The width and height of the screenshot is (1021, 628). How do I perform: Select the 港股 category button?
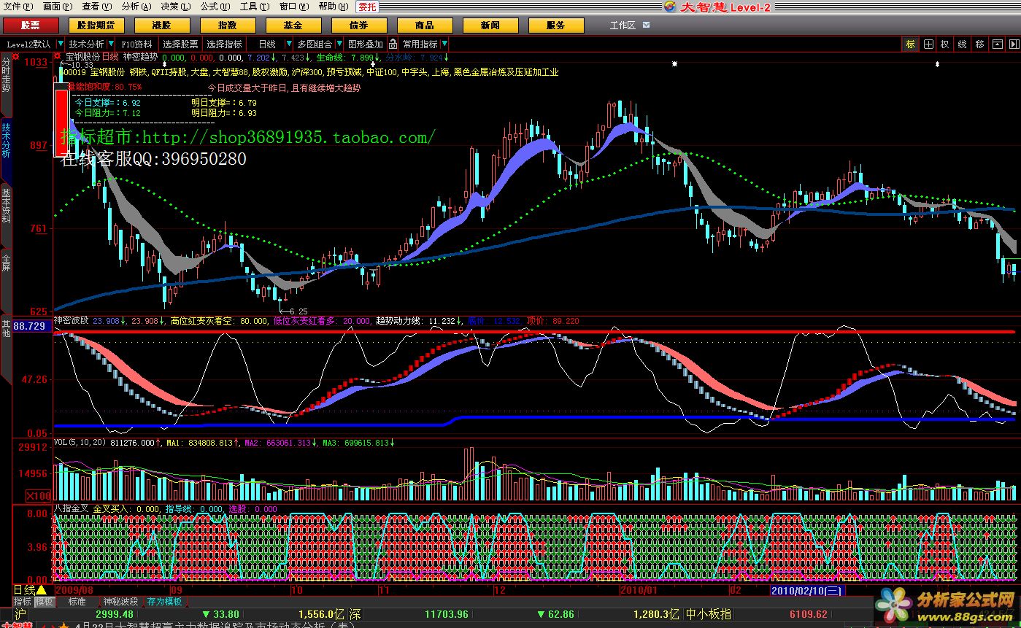(x=162, y=26)
